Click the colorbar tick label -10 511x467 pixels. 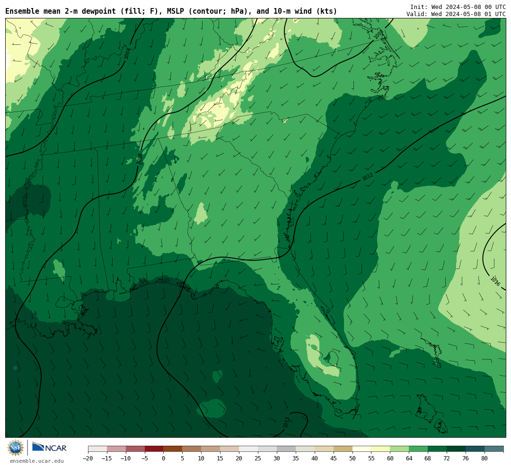click(x=126, y=458)
